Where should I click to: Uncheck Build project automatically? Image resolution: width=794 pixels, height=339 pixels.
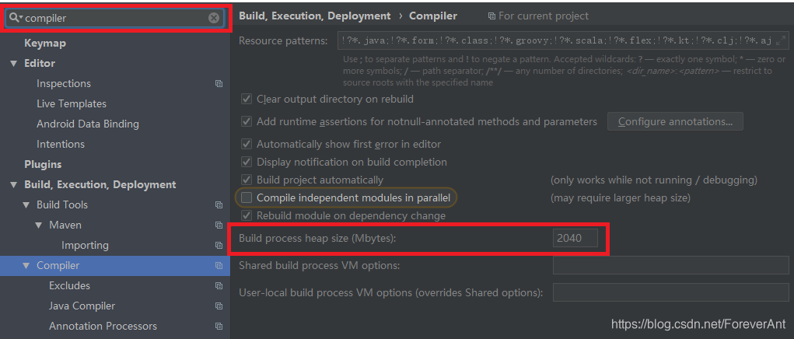(247, 180)
